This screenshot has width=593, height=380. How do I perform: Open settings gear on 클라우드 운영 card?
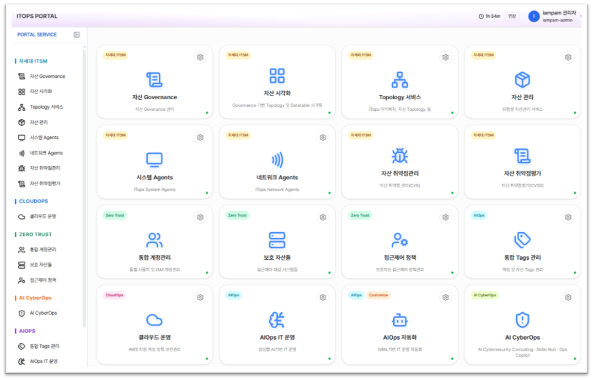click(x=200, y=298)
